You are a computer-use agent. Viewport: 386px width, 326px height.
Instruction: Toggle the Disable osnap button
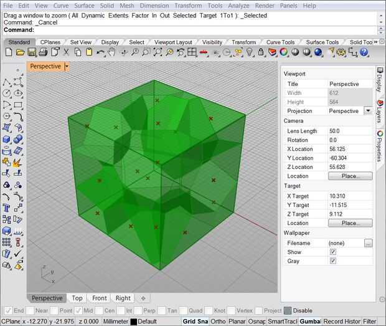[287, 310]
